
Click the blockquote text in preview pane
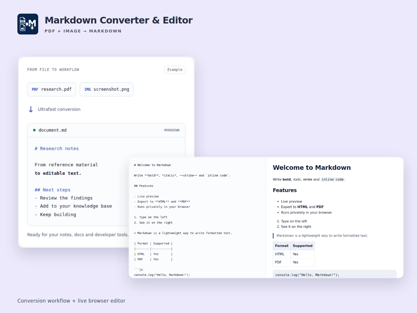(x=322, y=236)
